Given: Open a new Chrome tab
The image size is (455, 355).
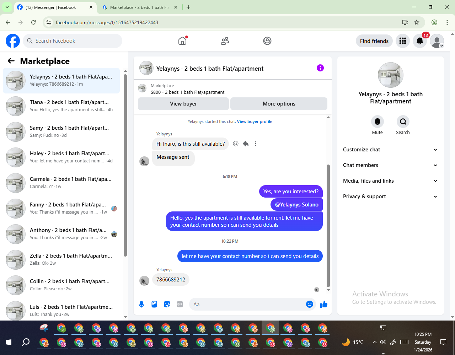Looking at the screenshot, I should click(188, 7).
